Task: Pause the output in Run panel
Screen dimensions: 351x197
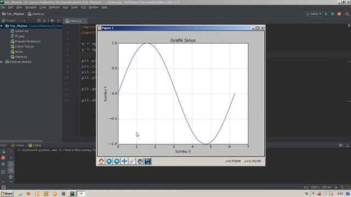Action: (x=3, y=164)
